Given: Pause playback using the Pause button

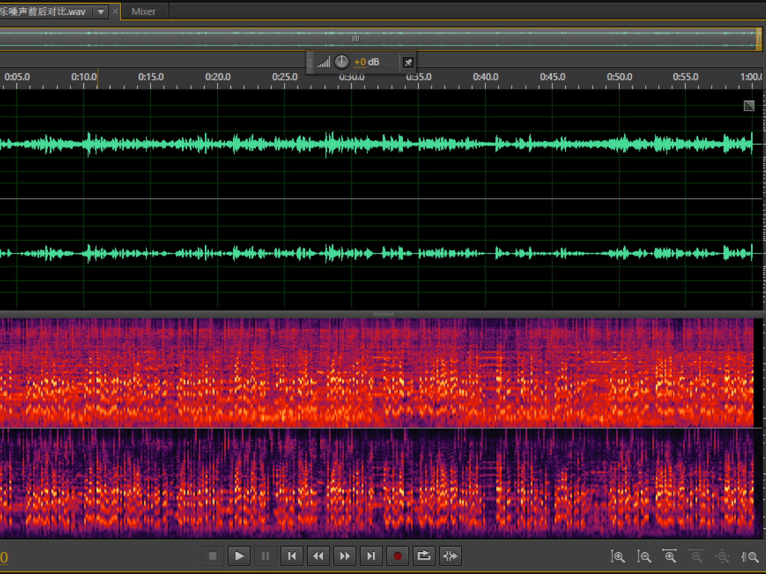Looking at the screenshot, I should point(265,556).
